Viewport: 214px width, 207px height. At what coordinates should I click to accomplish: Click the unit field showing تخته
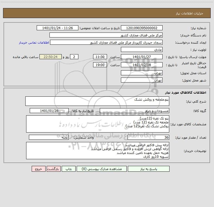coord(49,138)
